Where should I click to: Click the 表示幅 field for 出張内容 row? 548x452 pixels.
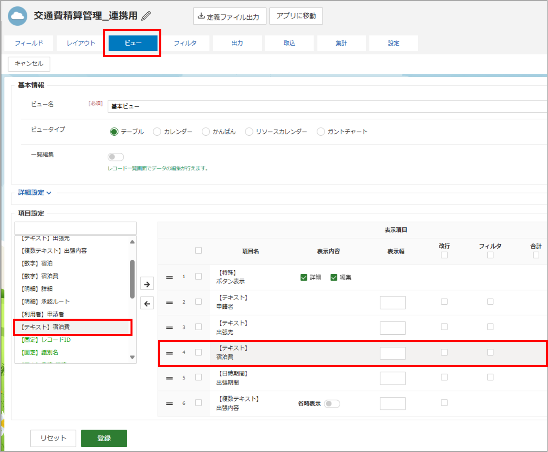coord(393,404)
